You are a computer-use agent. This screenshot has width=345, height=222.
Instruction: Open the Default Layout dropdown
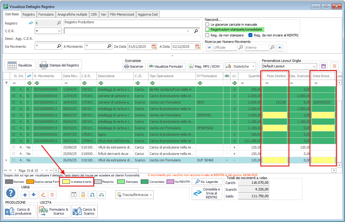pyautogui.click(x=314, y=66)
